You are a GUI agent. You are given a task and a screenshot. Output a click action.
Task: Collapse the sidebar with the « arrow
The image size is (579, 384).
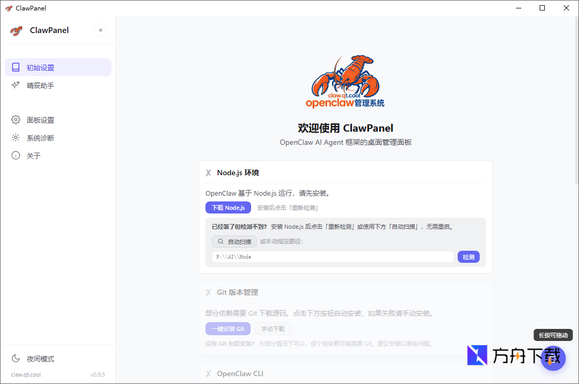pos(100,30)
